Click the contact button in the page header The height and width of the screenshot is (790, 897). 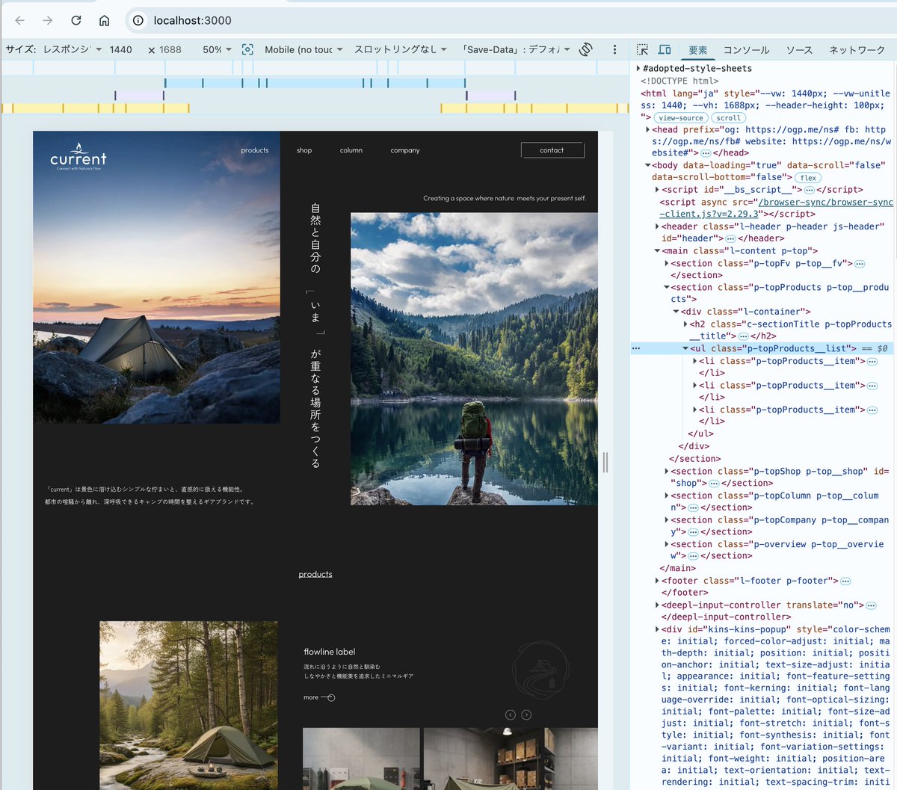tap(552, 150)
